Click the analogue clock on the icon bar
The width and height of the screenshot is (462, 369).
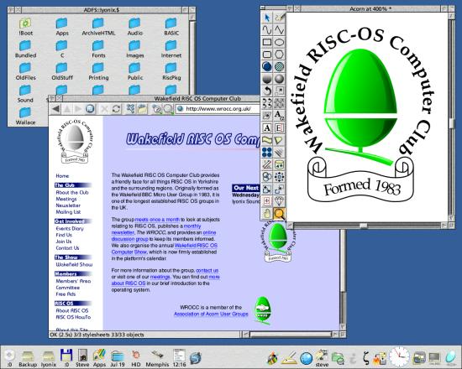click(399, 356)
